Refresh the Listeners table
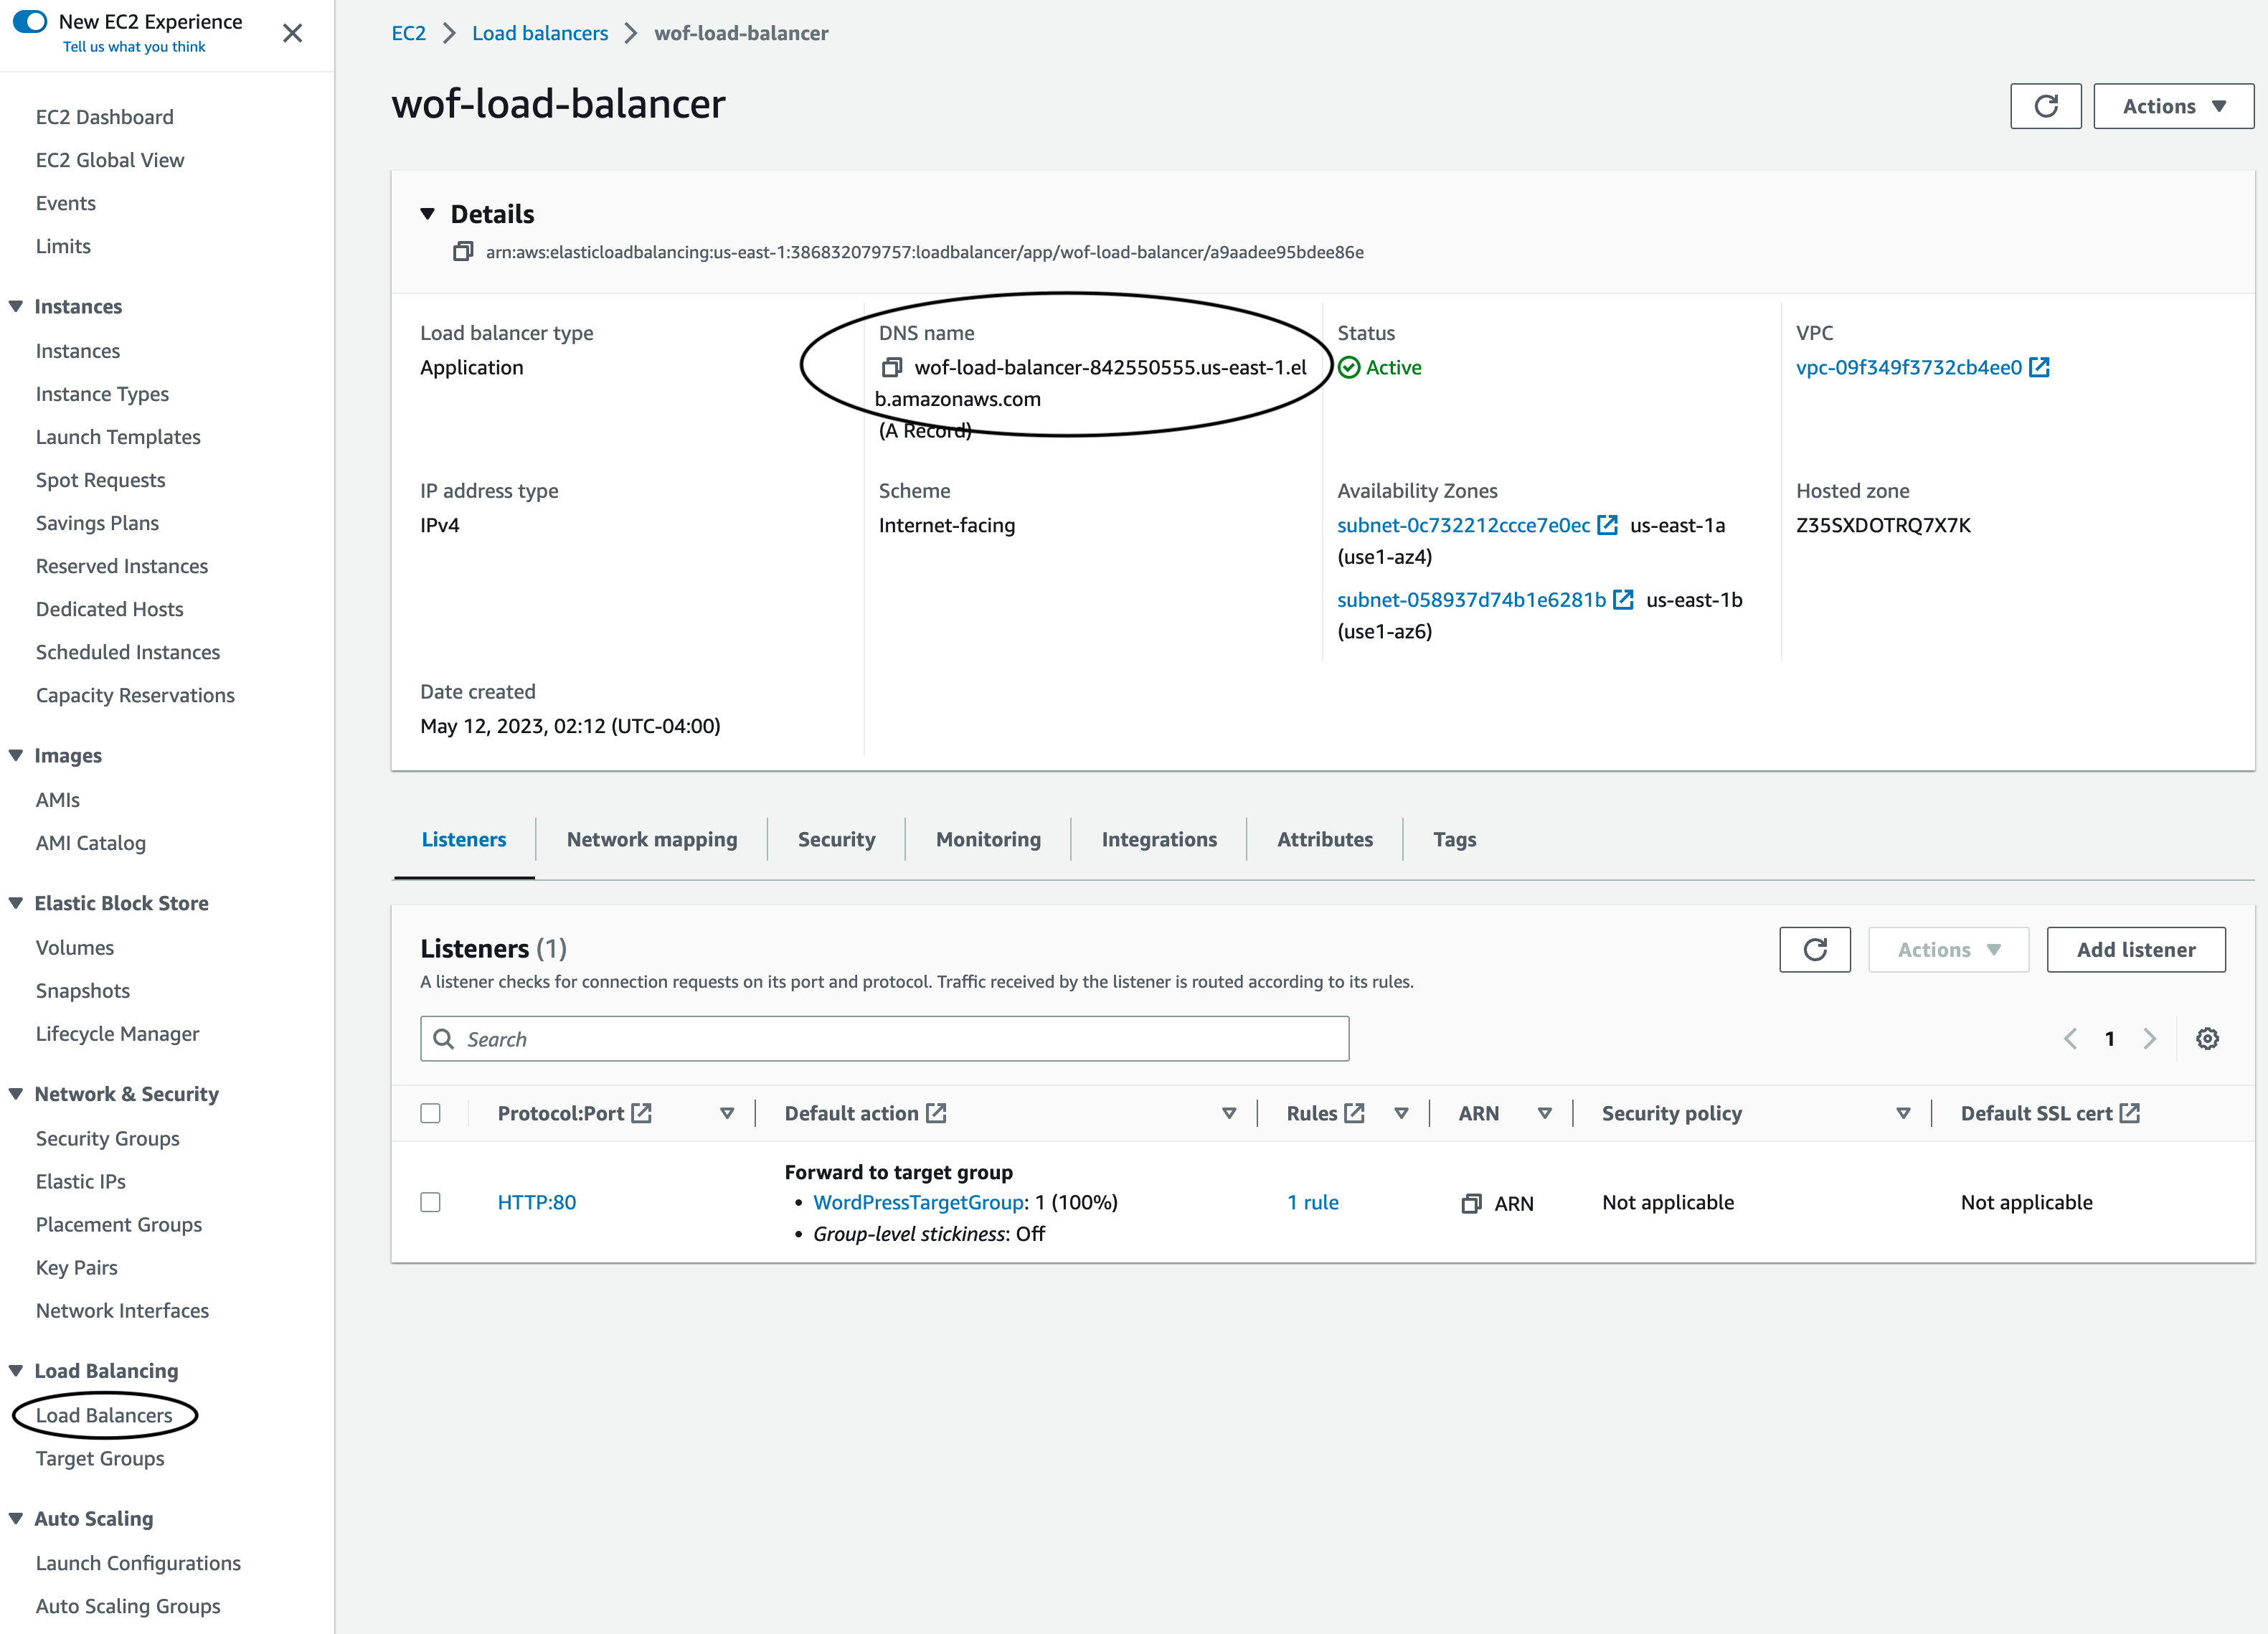Screen dimensions: 2268x1634 (x=1814, y=949)
